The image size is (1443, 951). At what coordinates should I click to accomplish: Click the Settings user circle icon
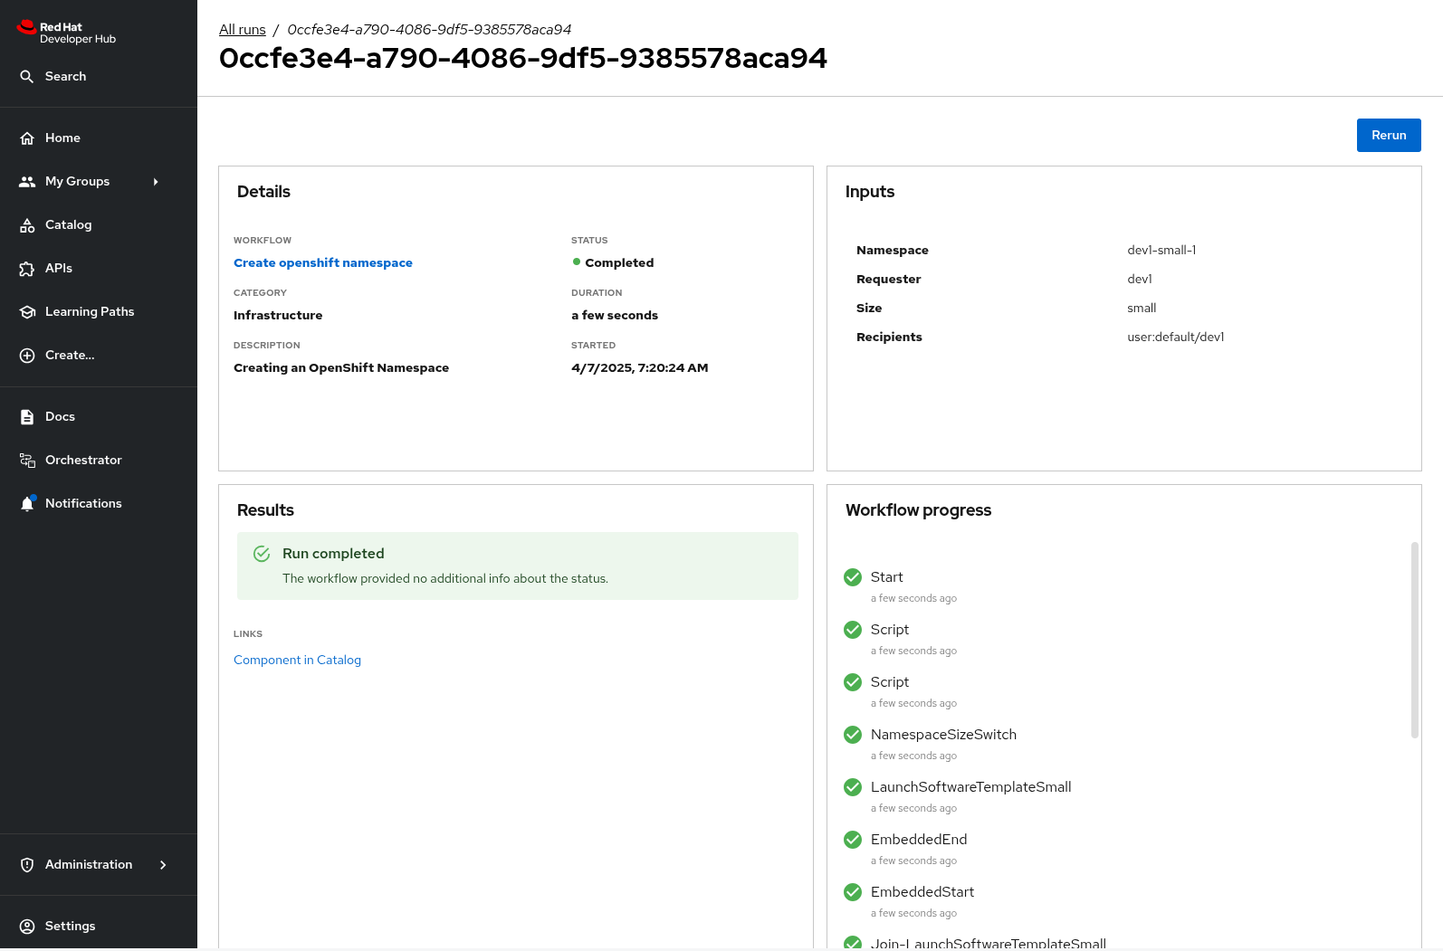(x=27, y=927)
